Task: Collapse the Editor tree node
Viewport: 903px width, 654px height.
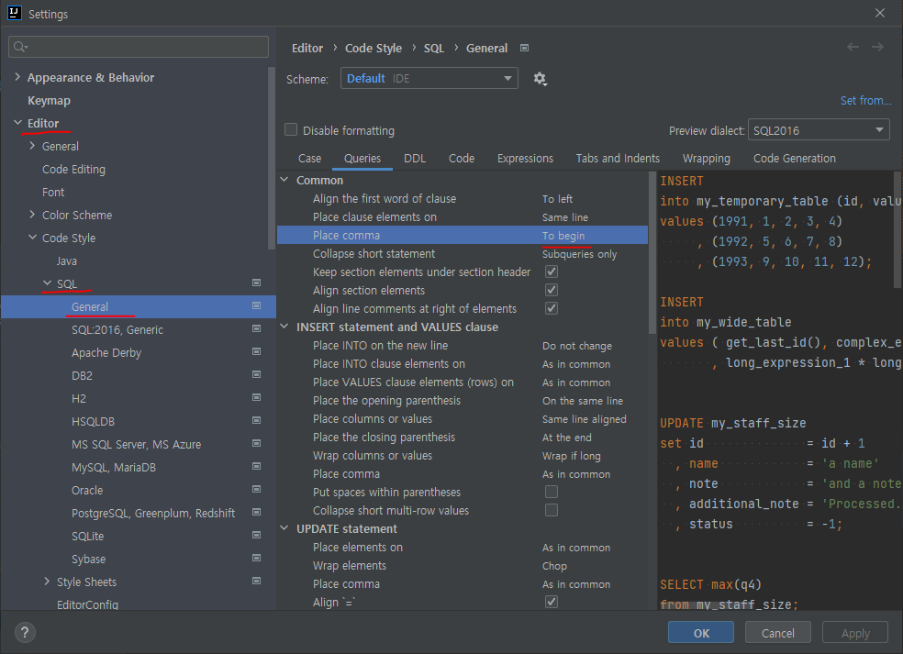Action: [17, 123]
